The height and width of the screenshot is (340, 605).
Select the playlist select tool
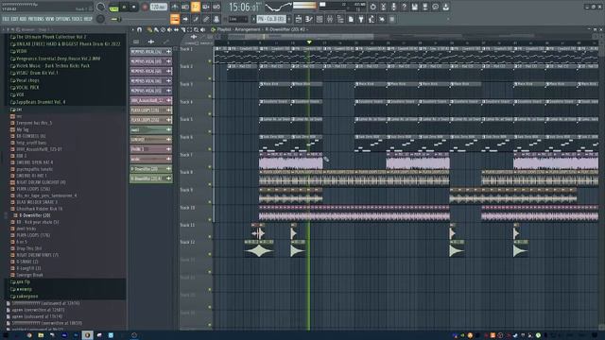[189, 29]
